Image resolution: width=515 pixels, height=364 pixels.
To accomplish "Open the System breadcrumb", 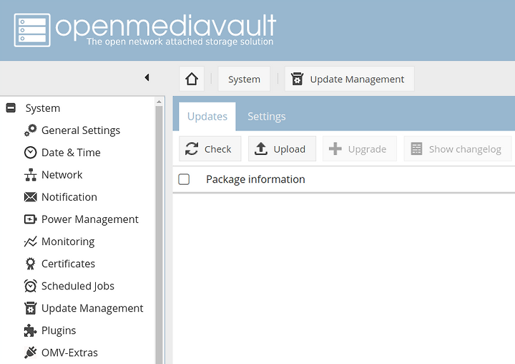I will pyautogui.click(x=244, y=79).
